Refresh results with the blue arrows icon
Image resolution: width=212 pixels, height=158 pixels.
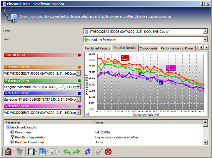[x=88, y=152]
